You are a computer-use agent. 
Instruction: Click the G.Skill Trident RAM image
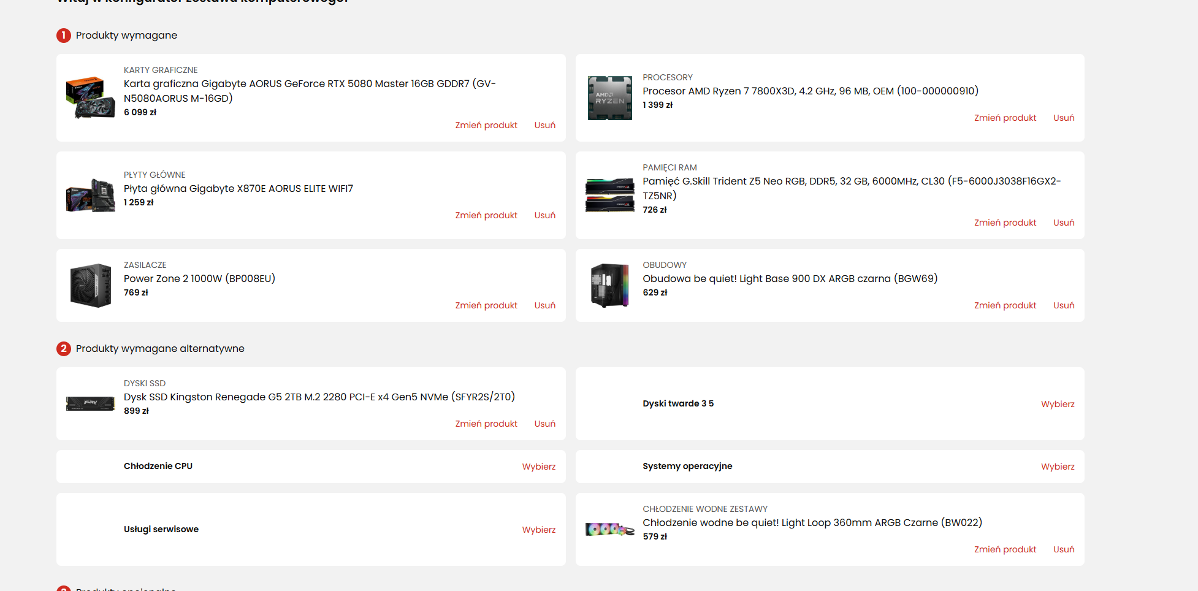coord(609,196)
